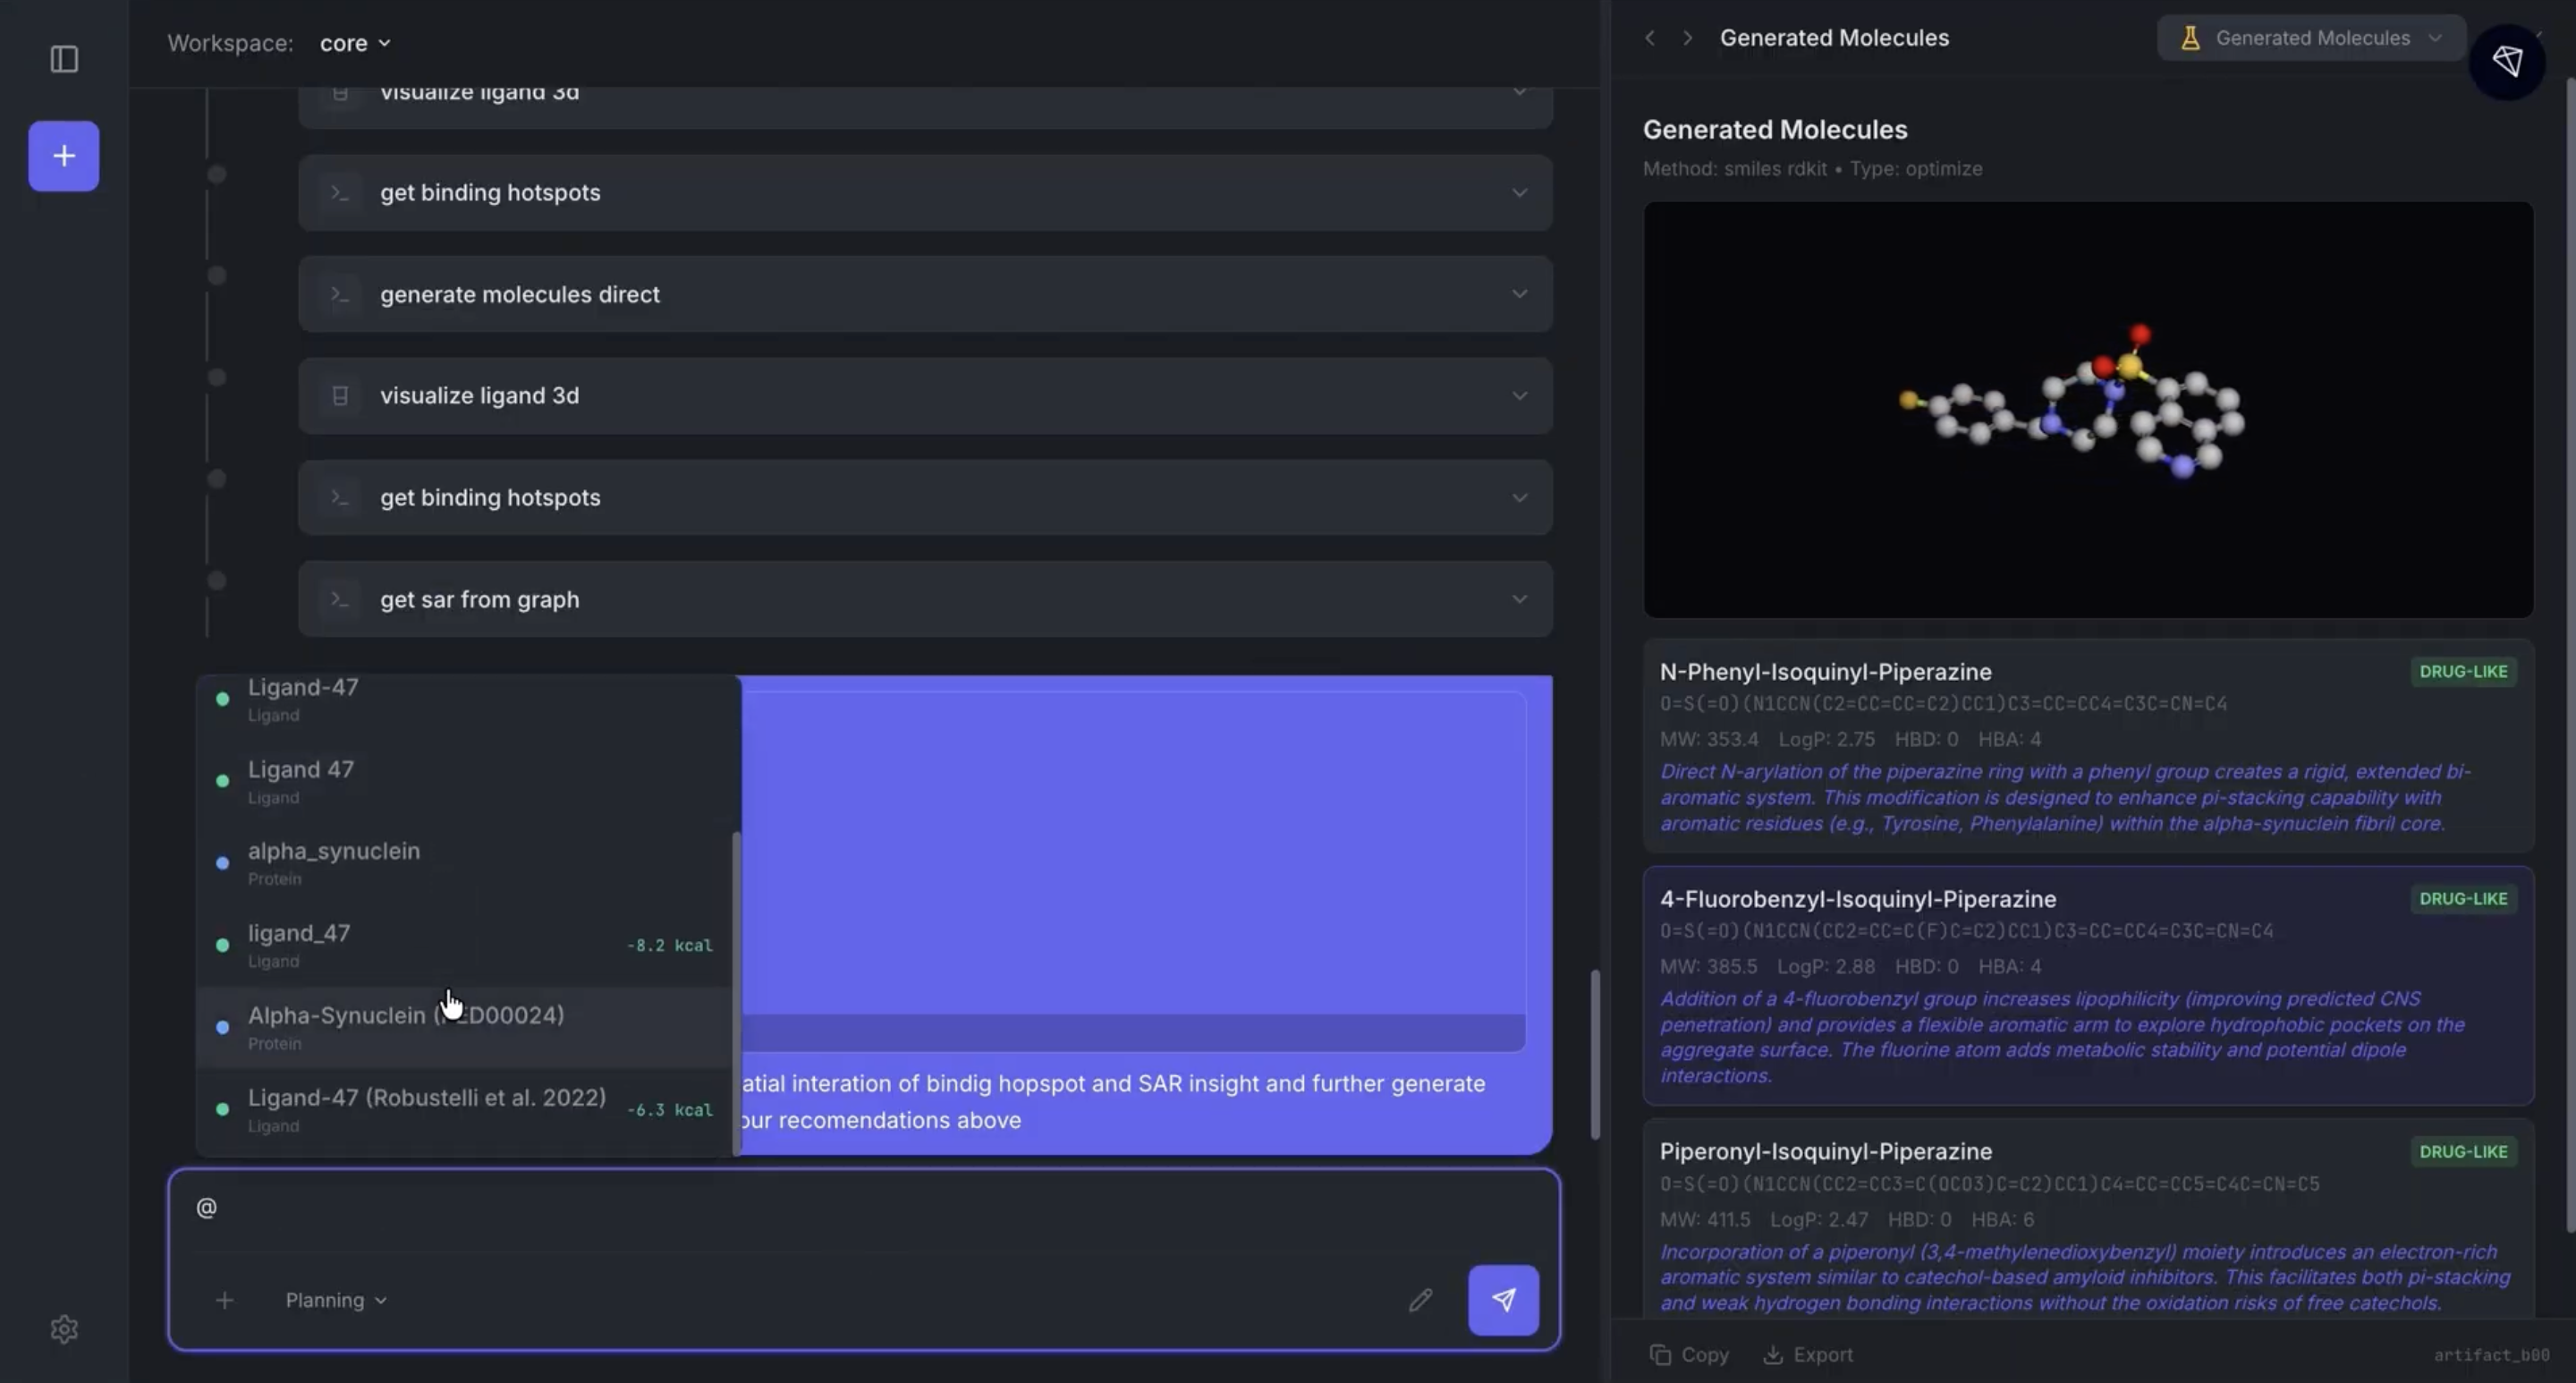Go forward with the right artifact arrow
The image size is (2576, 1383).
pos(1688,38)
